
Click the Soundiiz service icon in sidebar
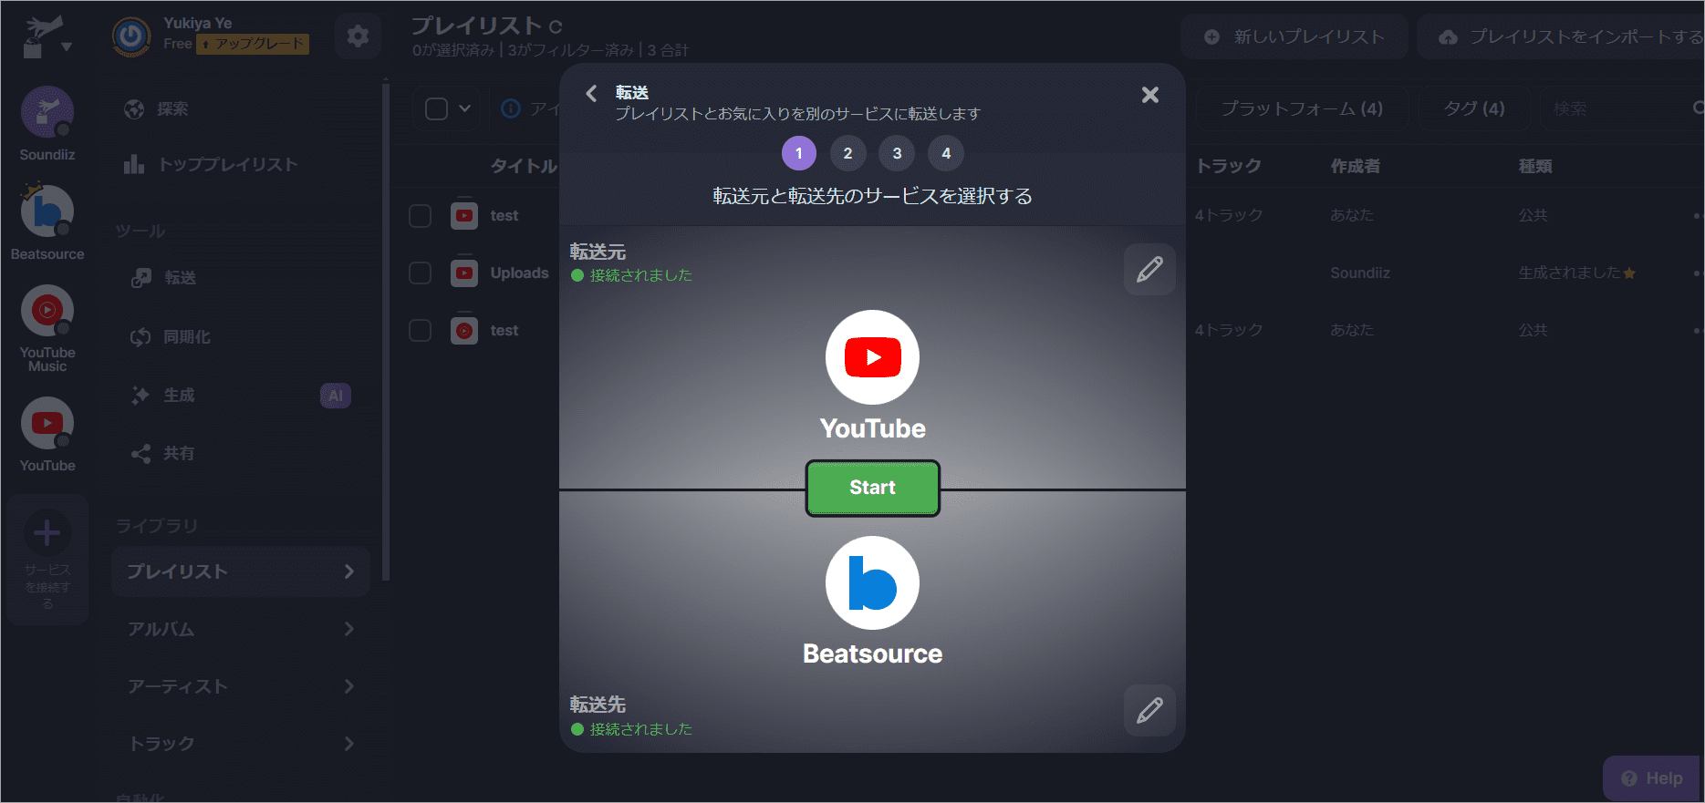(x=47, y=113)
